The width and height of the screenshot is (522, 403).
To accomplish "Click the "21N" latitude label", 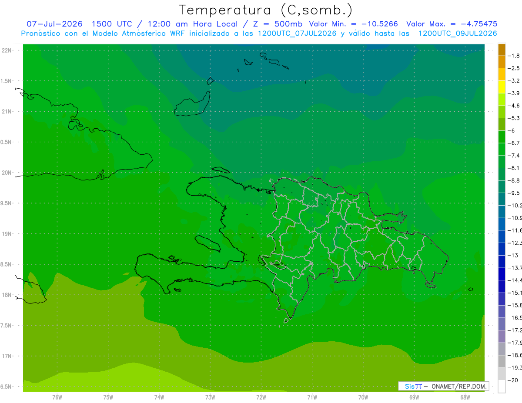I will click(x=7, y=112).
